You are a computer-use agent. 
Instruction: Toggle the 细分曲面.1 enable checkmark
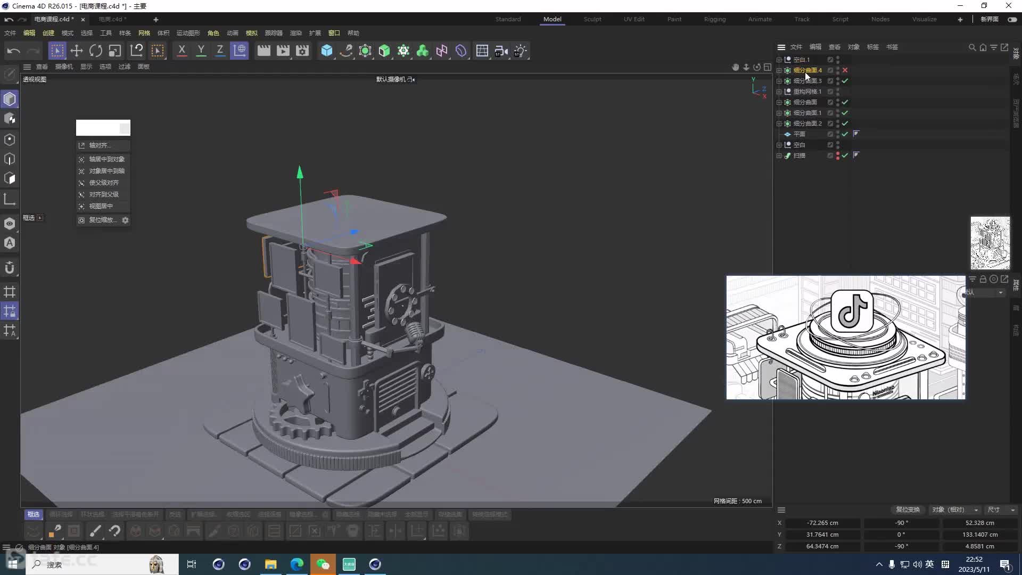click(845, 113)
